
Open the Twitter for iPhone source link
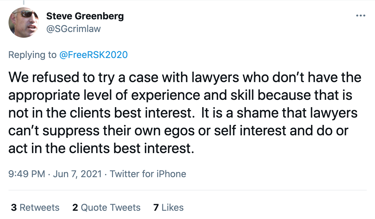(148, 174)
